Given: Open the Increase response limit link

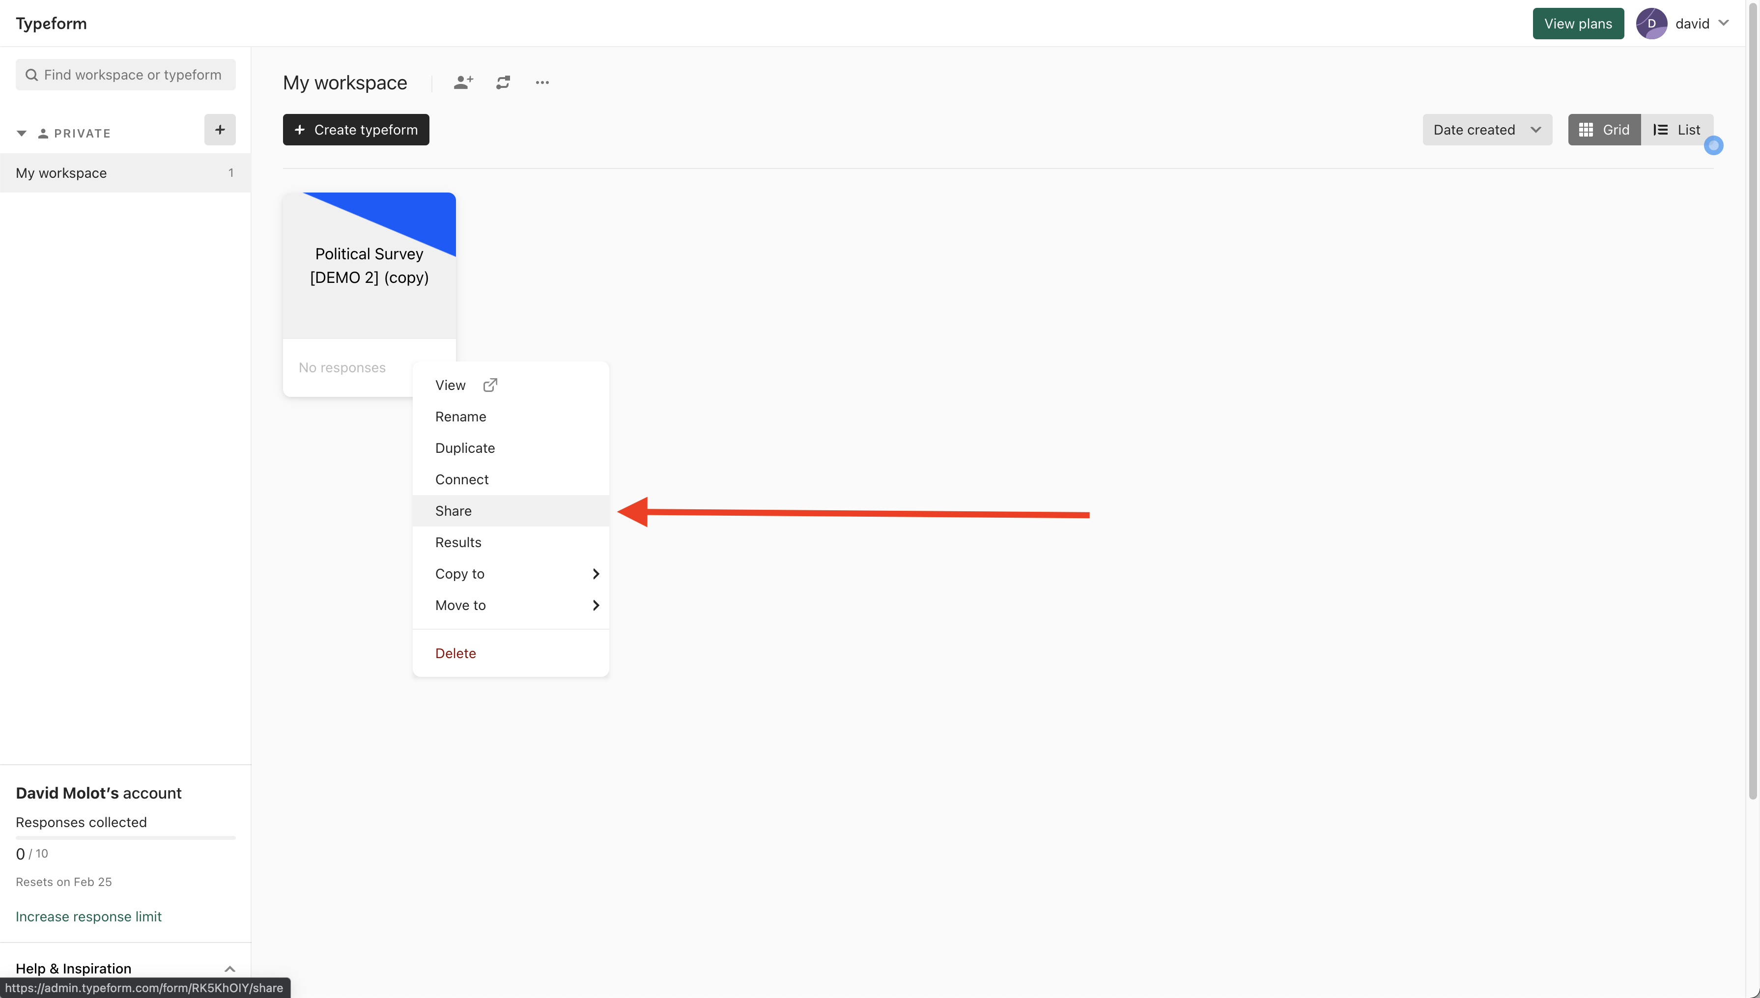Looking at the screenshot, I should click(x=88, y=916).
